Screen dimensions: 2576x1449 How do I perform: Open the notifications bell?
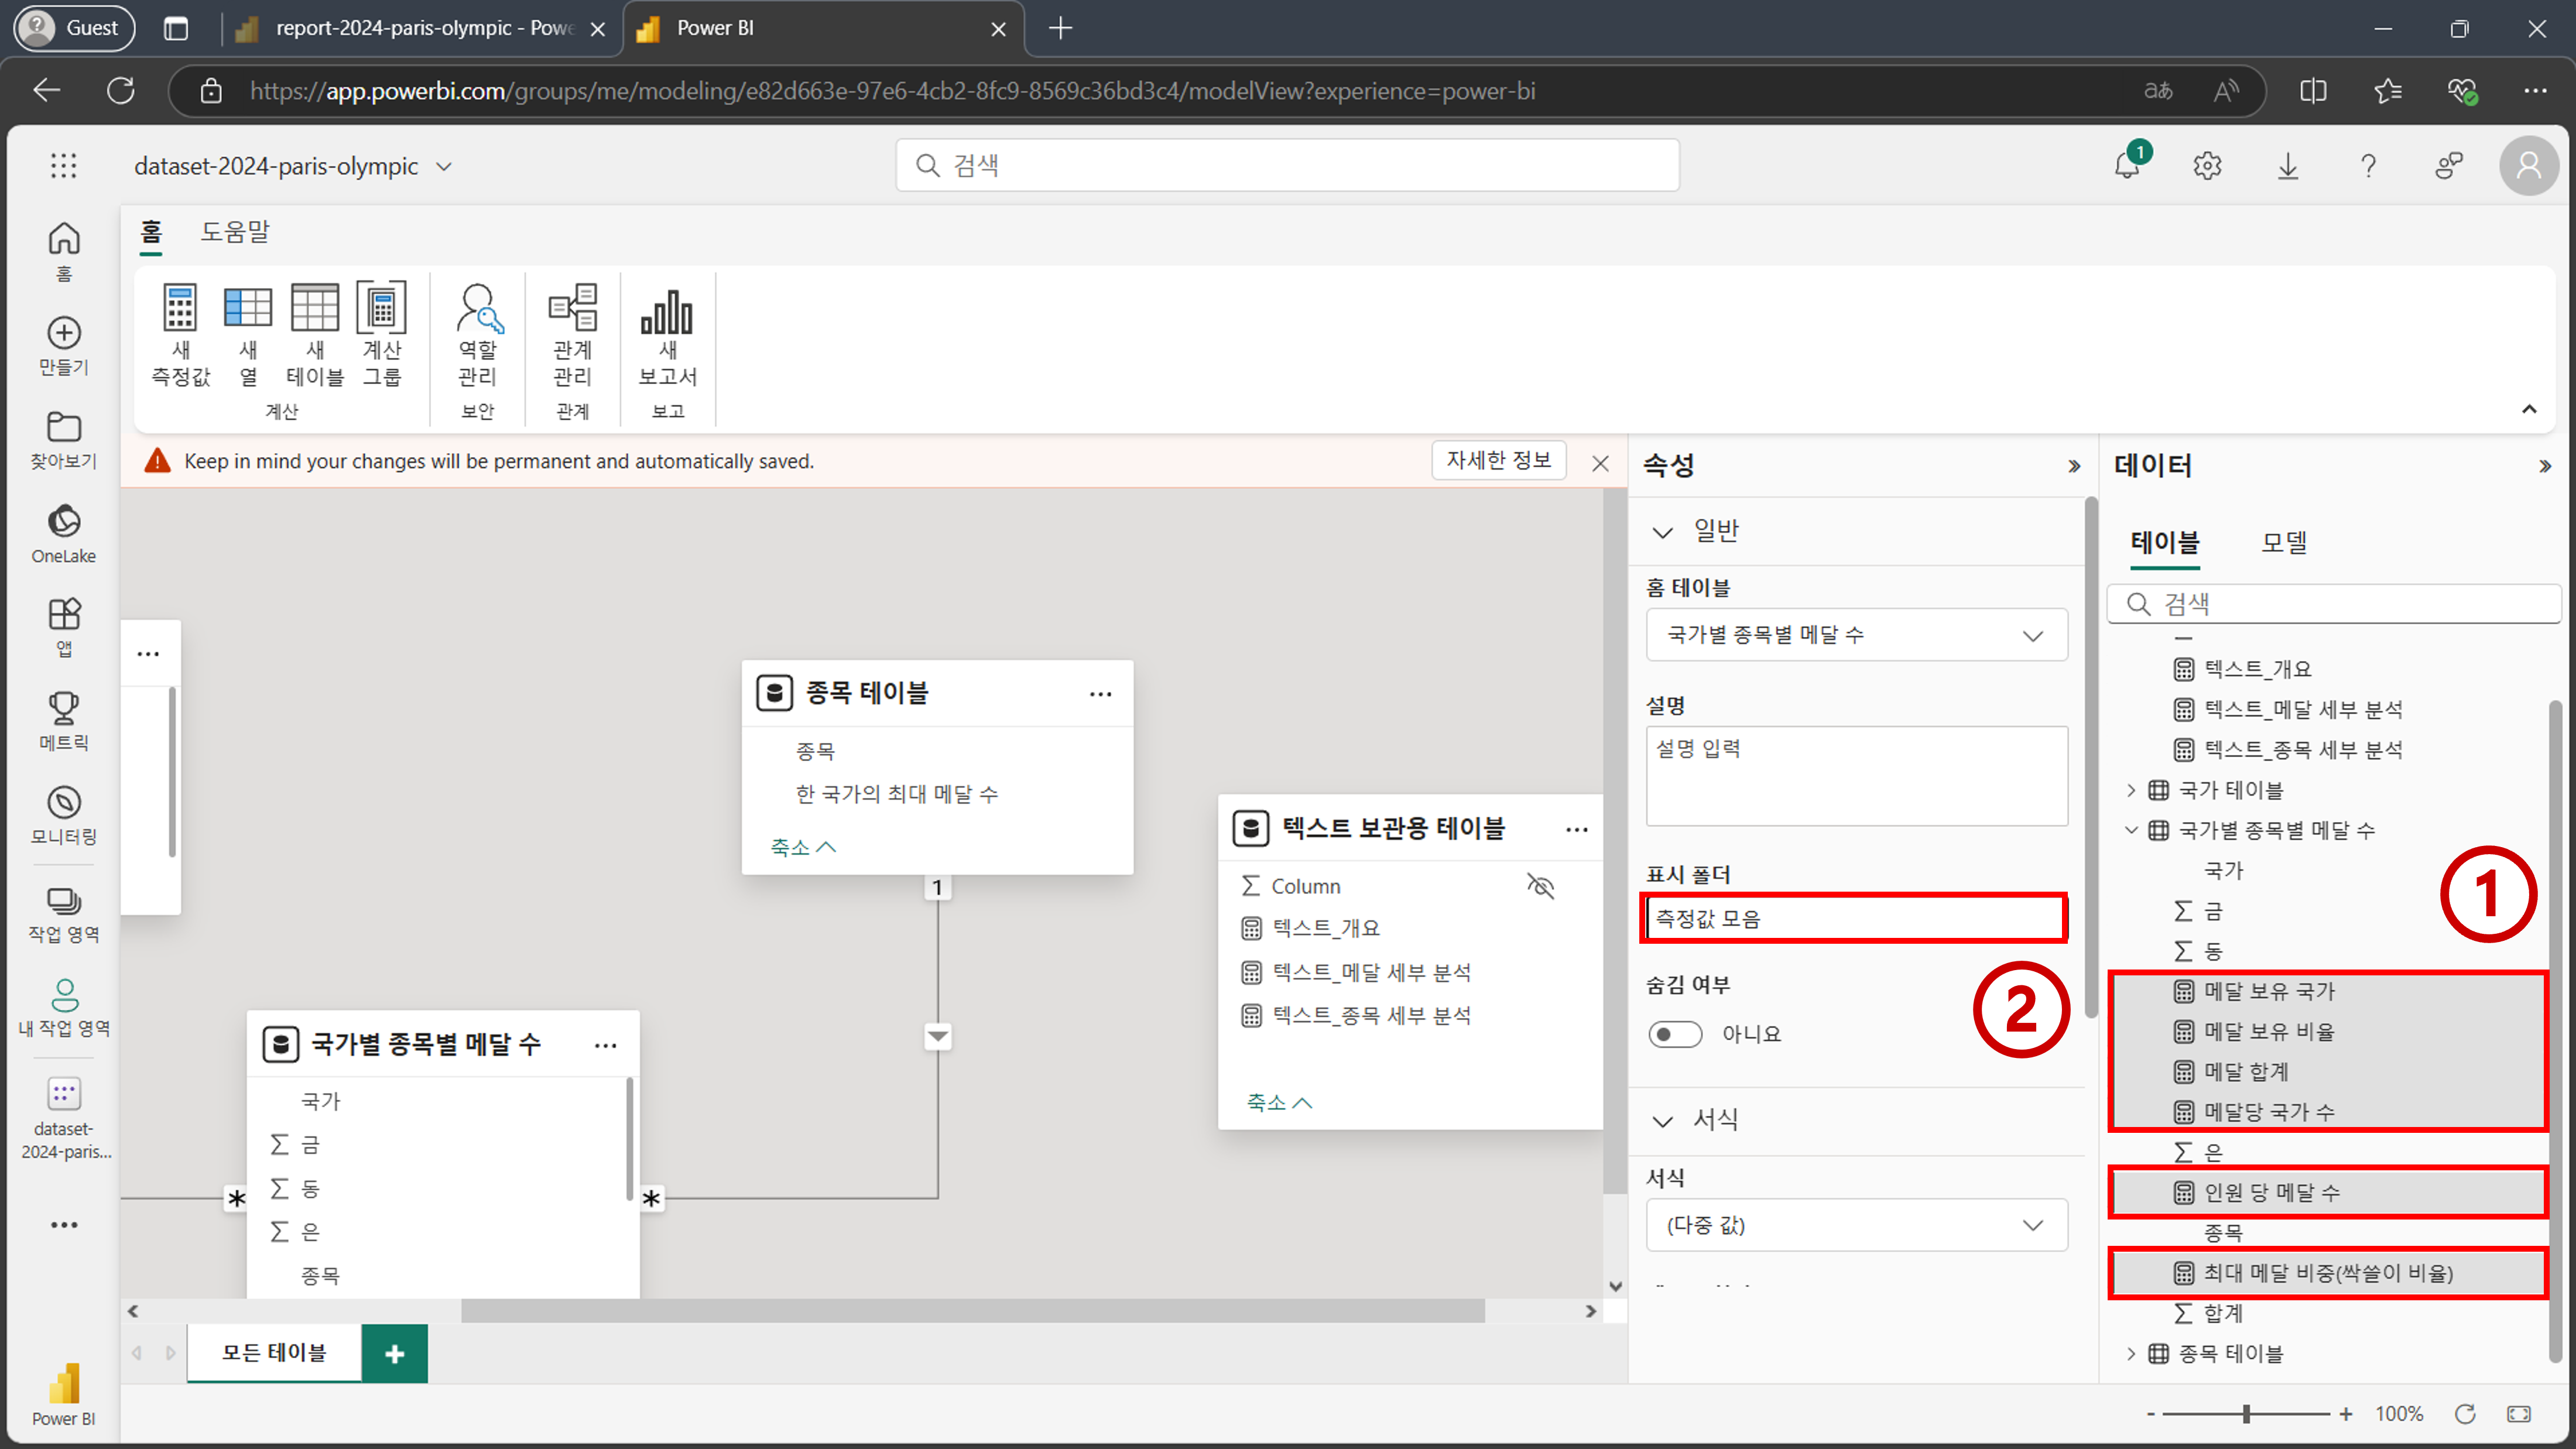pos(2128,166)
